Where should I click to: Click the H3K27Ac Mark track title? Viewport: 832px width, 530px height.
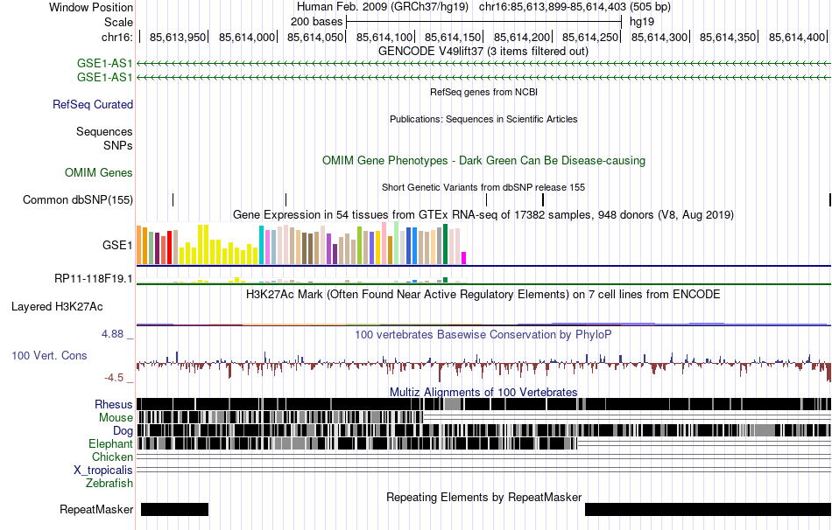pyautogui.click(x=483, y=295)
